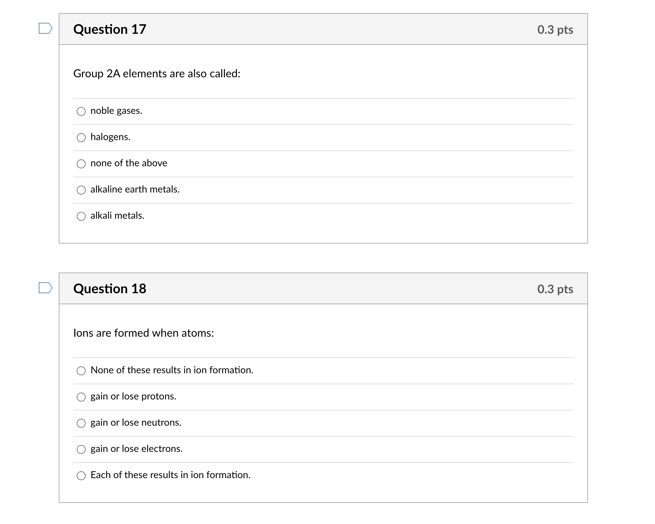Choose the 'halogens.' answer option
Viewport: 655px width, 524px height.
[x=81, y=138]
